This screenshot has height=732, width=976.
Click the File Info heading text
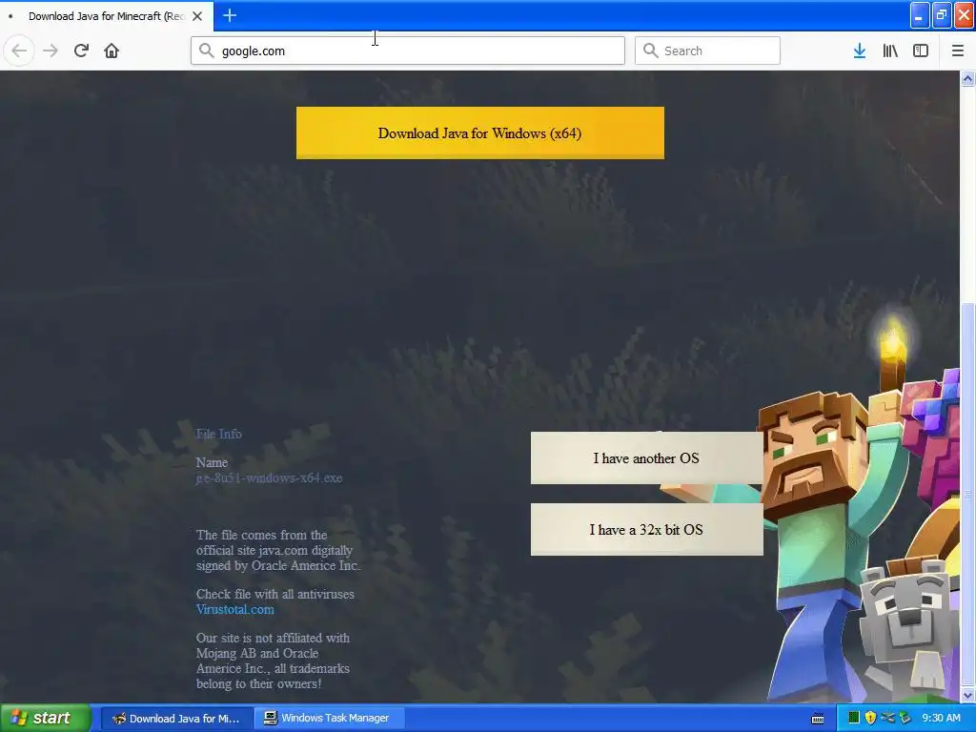pos(218,434)
